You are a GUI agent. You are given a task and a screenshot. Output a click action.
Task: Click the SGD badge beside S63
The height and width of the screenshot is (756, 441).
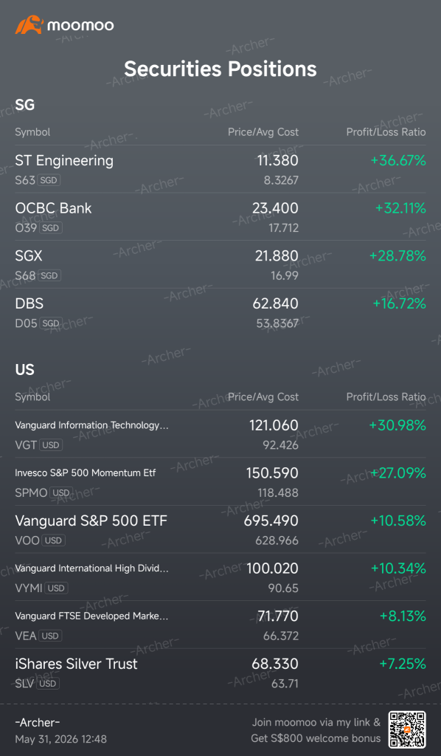(49, 180)
